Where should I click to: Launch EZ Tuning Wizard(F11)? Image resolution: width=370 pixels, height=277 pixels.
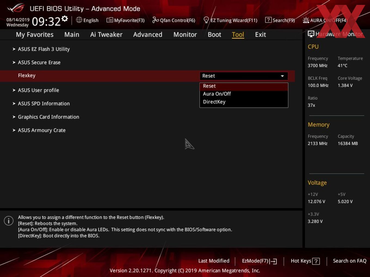(x=234, y=20)
